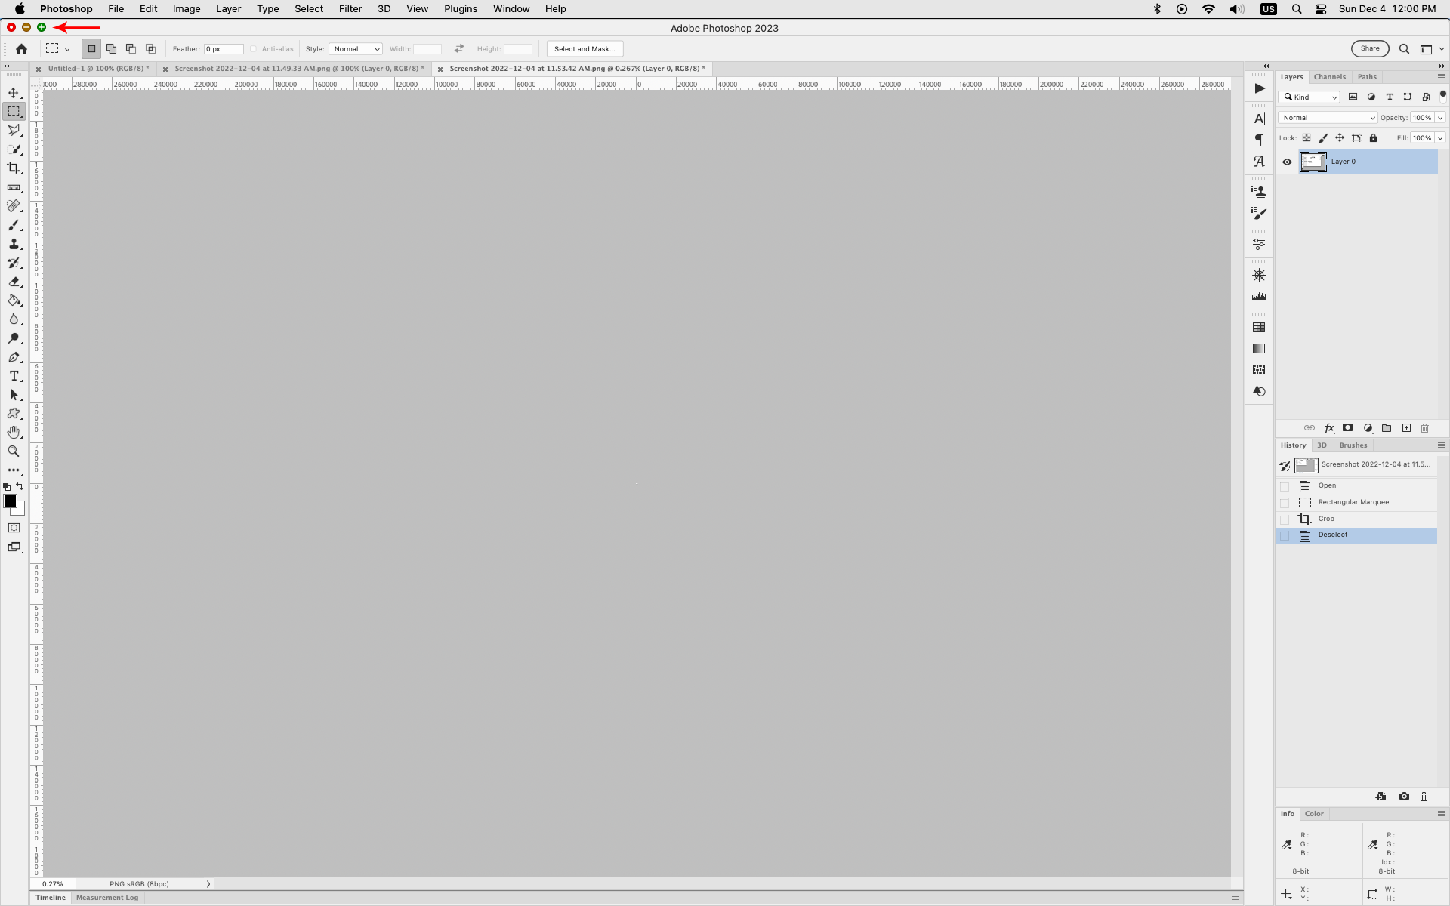
Task: Toggle Anti-alias checkbox
Action: (x=254, y=48)
